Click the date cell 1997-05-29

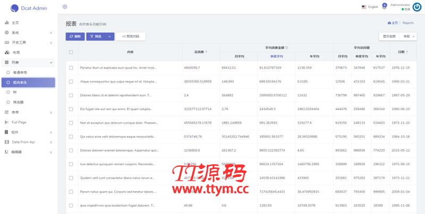click(401, 95)
